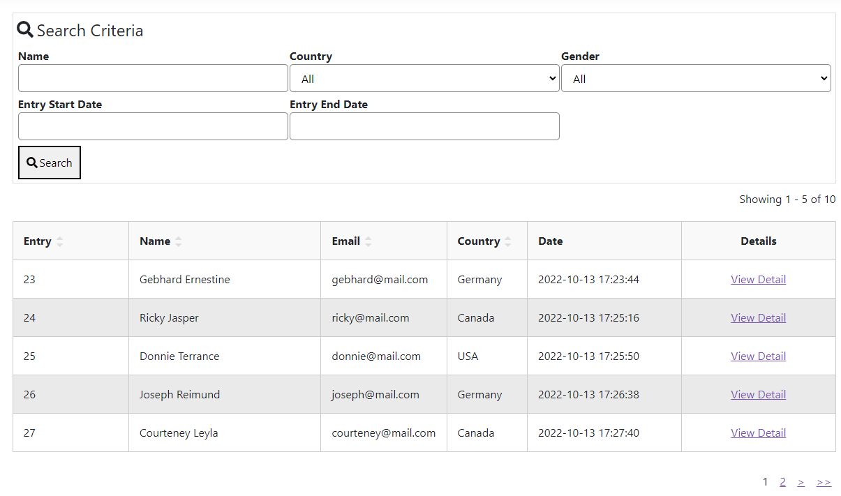Image resolution: width=841 pixels, height=496 pixels.
Task: Go to page 2 of results
Action: [782, 482]
